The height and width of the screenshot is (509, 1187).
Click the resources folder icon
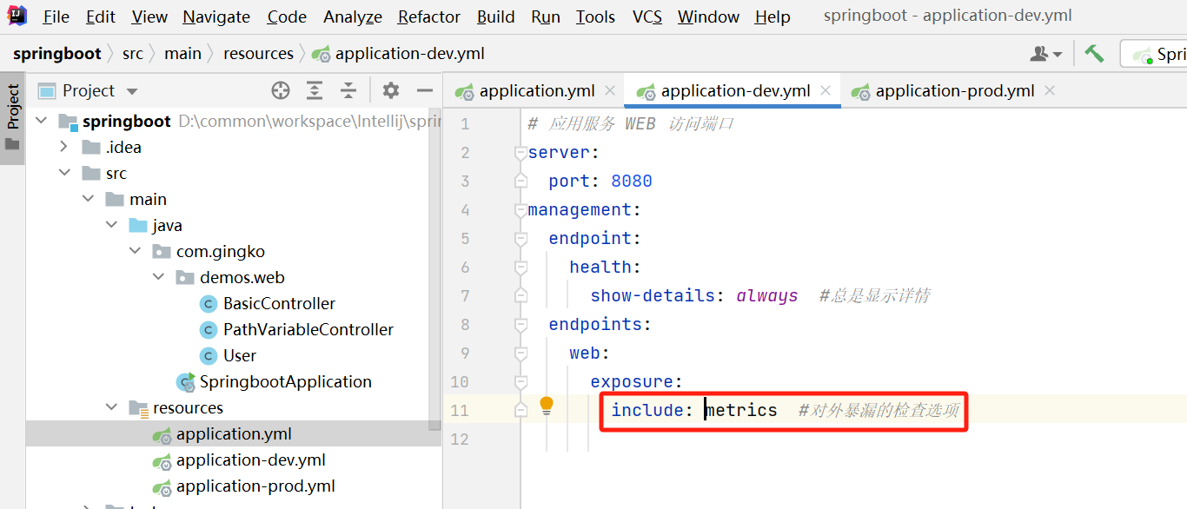(x=138, y=407)
